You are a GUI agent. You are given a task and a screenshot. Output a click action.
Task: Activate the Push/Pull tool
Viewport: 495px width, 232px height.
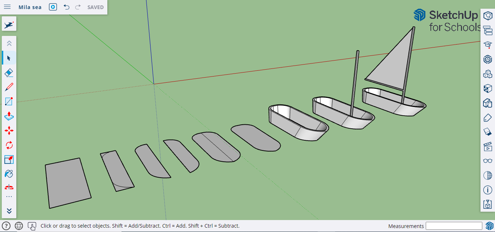9,116
